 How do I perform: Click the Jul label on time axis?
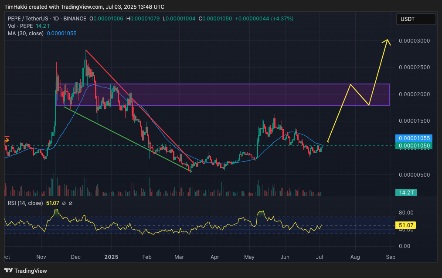320,257
